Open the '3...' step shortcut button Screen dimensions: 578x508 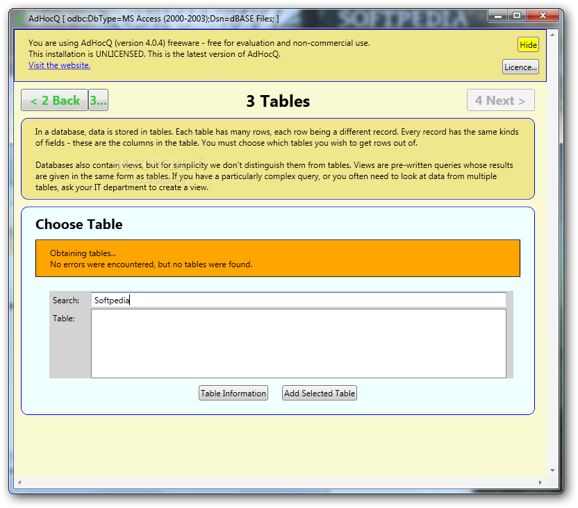point(99,100)
